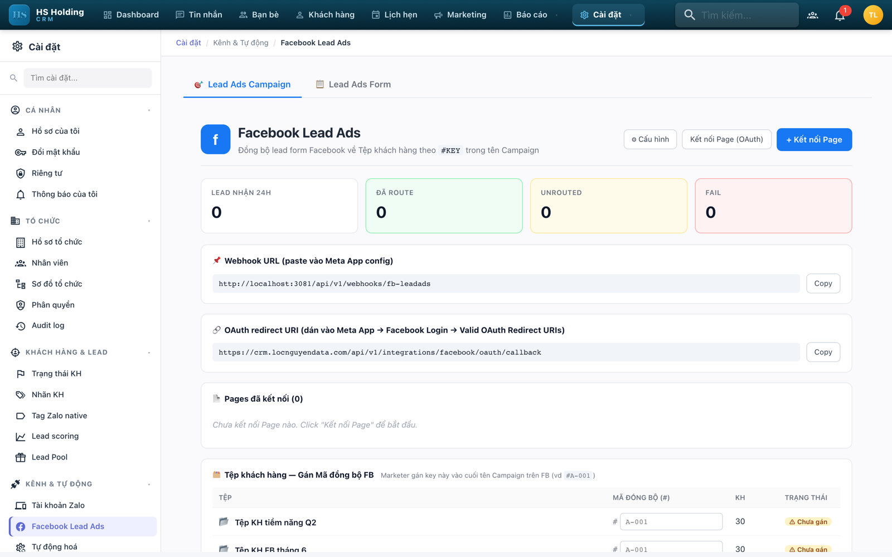Click the settings gear icon beside Cài đặt heading
This screenshot has width=892, height=557.
tap(18, 47)
